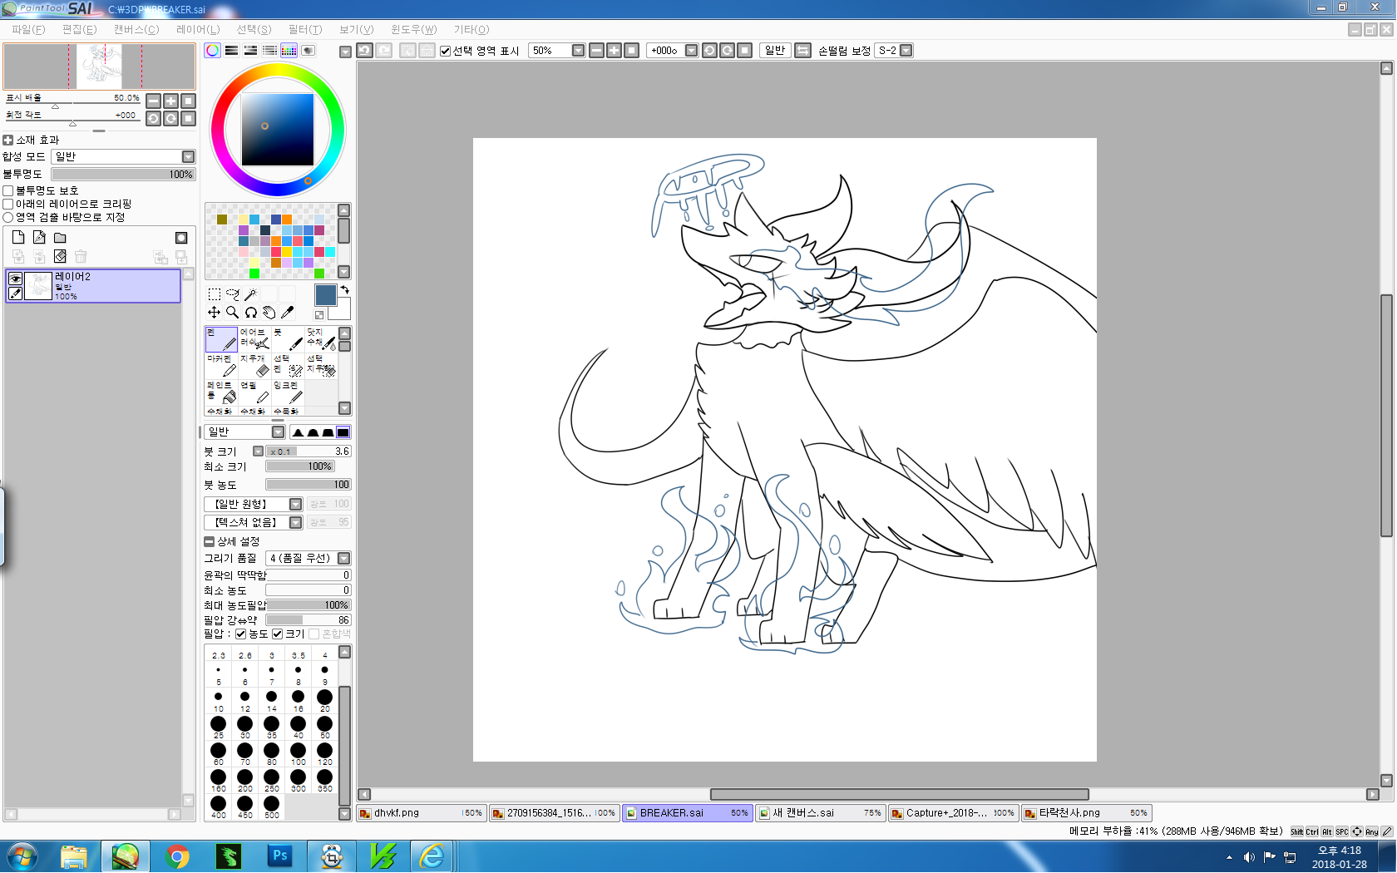1397x873 pixels.
Task: Hide 레이어2 using eye icon
Action: click(15, 279)
